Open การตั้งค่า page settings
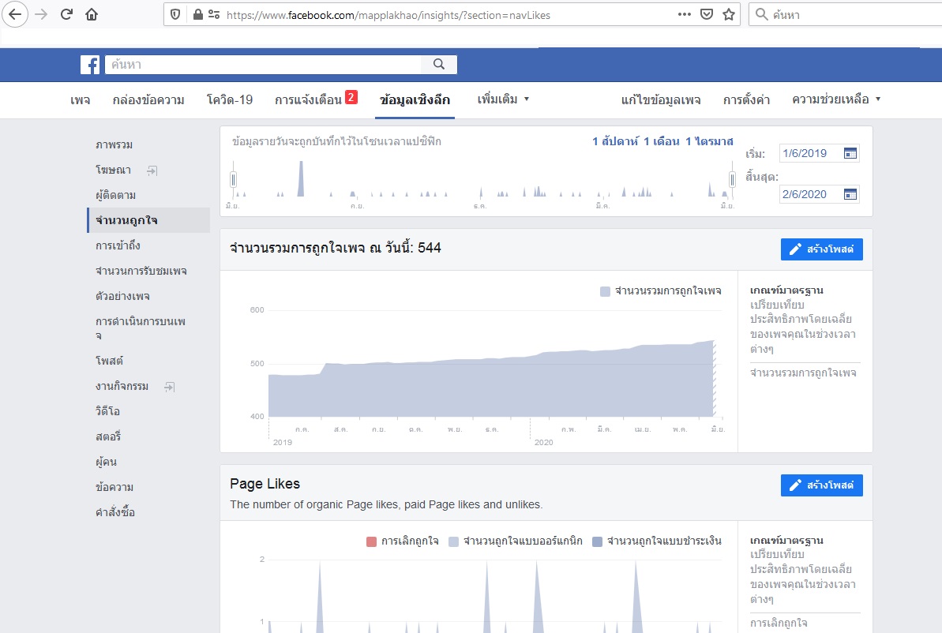The image size is (942, 633). 746,99
